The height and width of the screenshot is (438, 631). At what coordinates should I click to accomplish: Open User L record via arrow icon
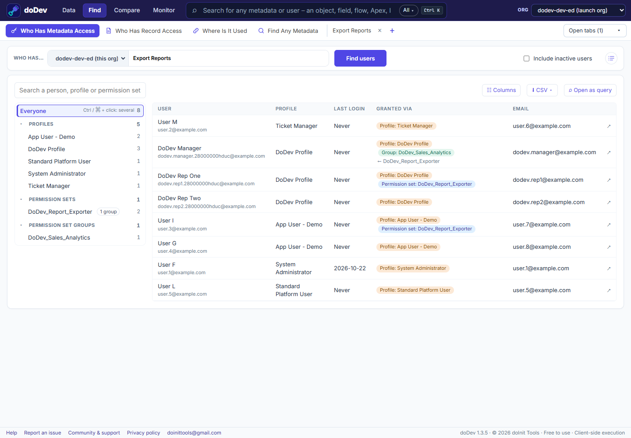pos(609,290)
